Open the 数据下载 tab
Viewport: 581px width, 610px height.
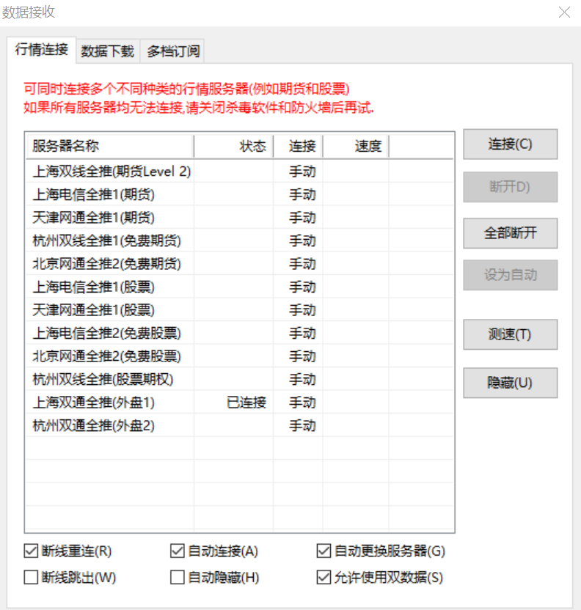click(x=107, y=51)
